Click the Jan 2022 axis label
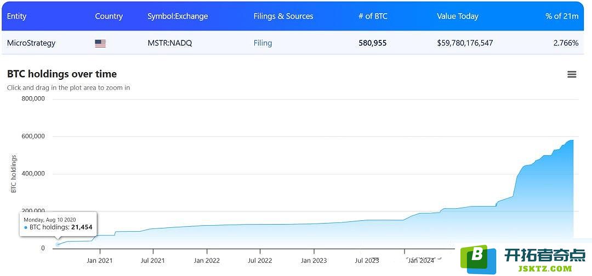 (x=207, y=261)
